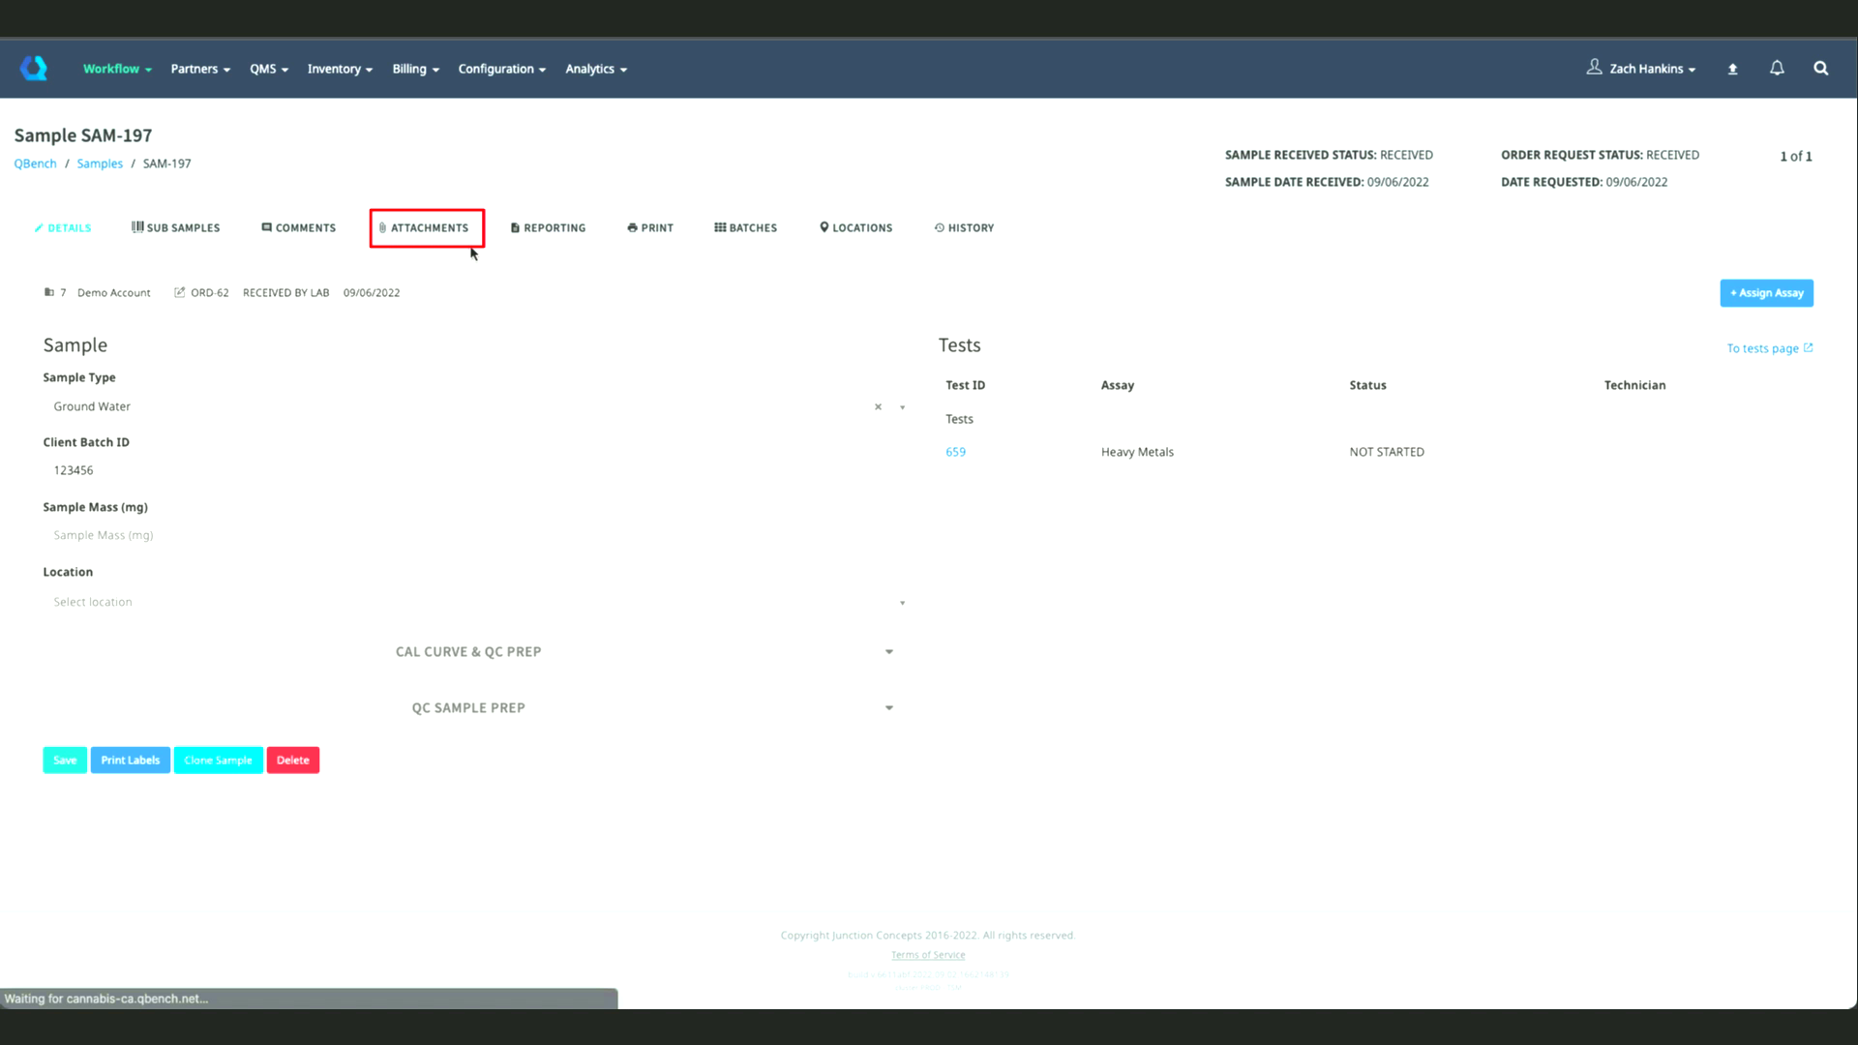Screen dimensions: 1858x1045
Task: Click the Sample Mass (mg) input field
Action: tap(474, 535)
